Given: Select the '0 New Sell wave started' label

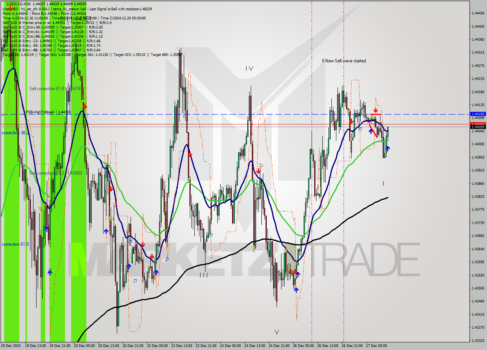Looking at the screenshot, I should (x=344, y=61).
